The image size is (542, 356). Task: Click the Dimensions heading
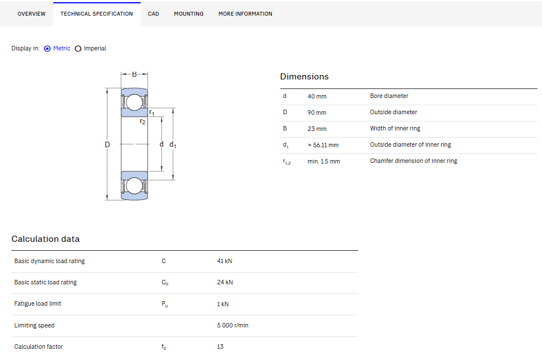click(304, 77)
